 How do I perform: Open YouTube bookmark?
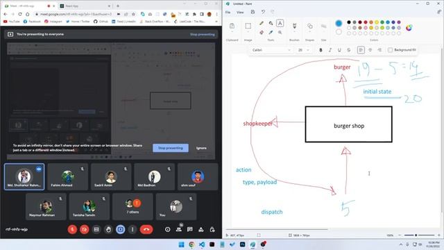tap(12, 22)
